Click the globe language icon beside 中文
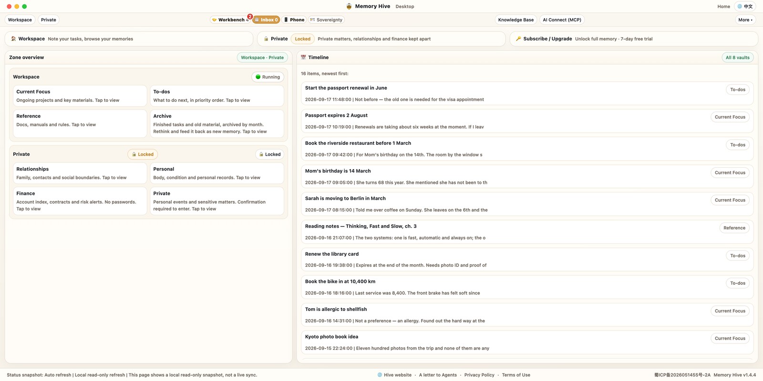This screenshot has height=381, width=763. [x=740, y=6]
